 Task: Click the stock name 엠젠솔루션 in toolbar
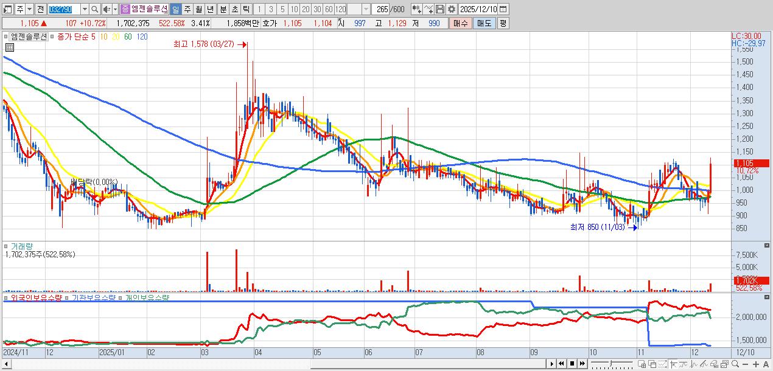click(149, 9)
